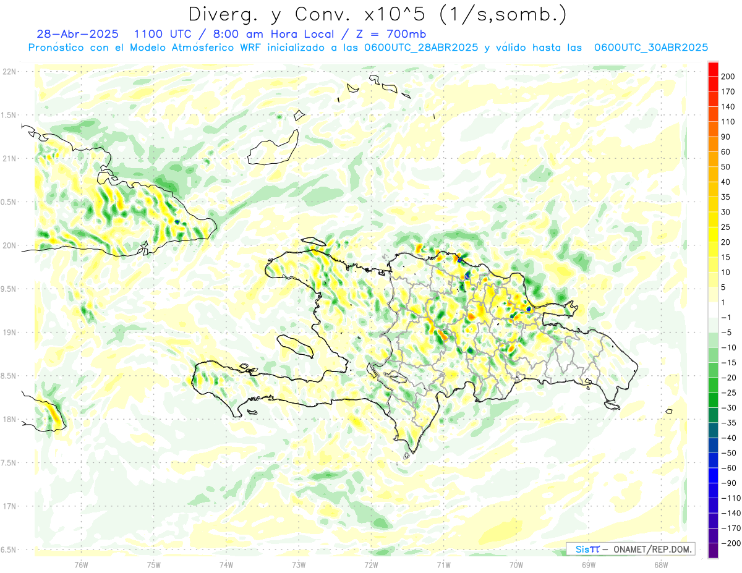This screenshot has width=742, height=573.
Task: Click the '22N' latitude label
Action: click(9, 72)
